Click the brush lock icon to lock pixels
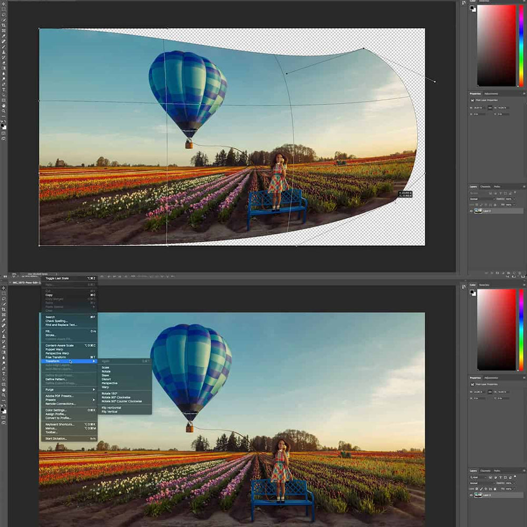Image resolution: width=527 pixels, height=527 pixels. 481,205
